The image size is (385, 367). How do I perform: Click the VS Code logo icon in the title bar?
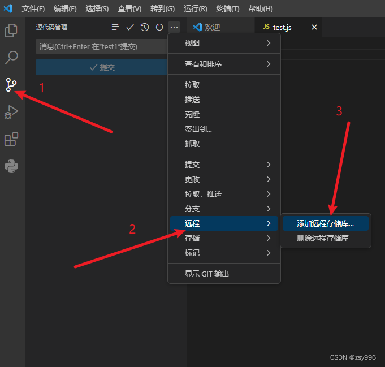8,8
